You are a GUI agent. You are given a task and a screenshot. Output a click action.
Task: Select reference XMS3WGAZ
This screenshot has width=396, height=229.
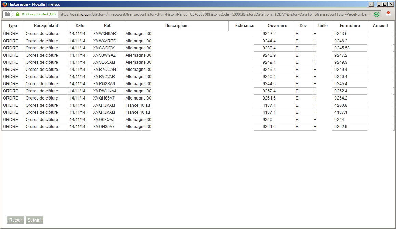[104, 55]
